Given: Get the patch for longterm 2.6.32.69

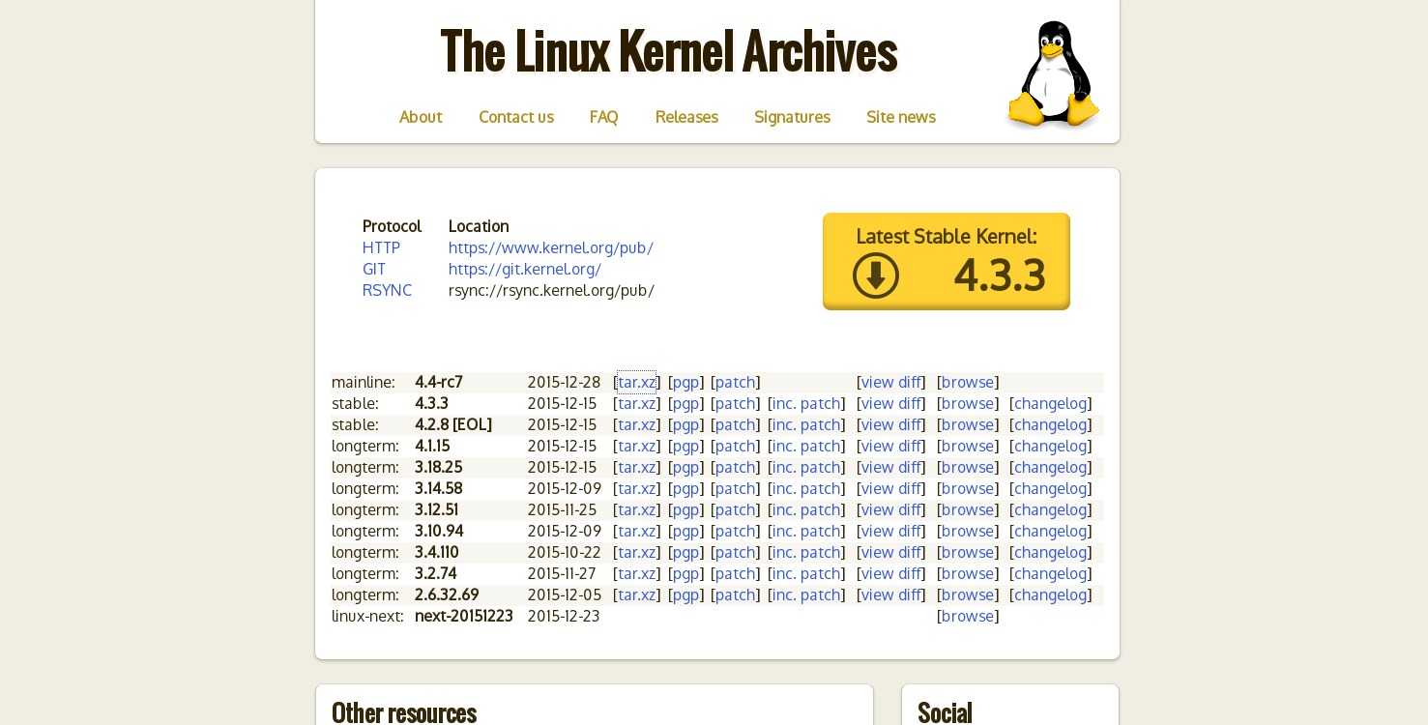Looking at the screenshot, I should [x=735, y=594].
